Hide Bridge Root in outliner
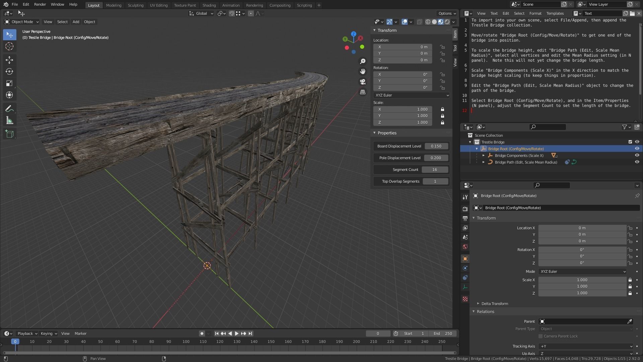 click(x=637, y=148)
